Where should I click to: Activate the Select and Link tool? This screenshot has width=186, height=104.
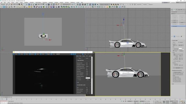[x=7, y=5]
